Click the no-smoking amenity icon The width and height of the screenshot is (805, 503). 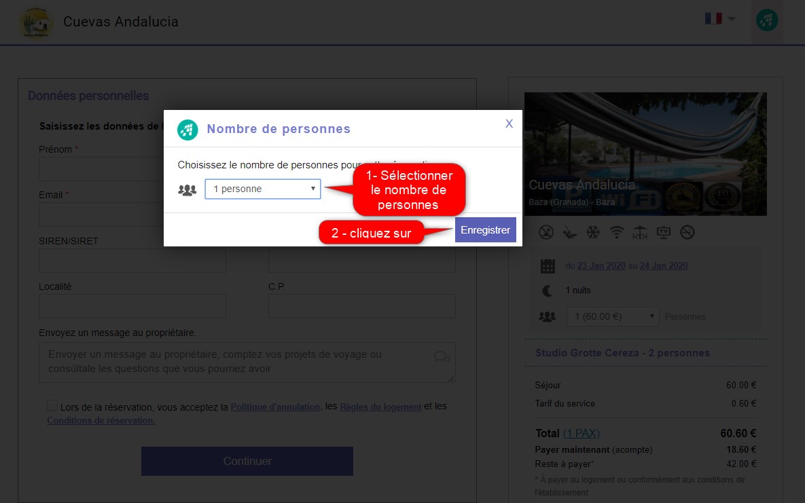[x=546, y=233]
